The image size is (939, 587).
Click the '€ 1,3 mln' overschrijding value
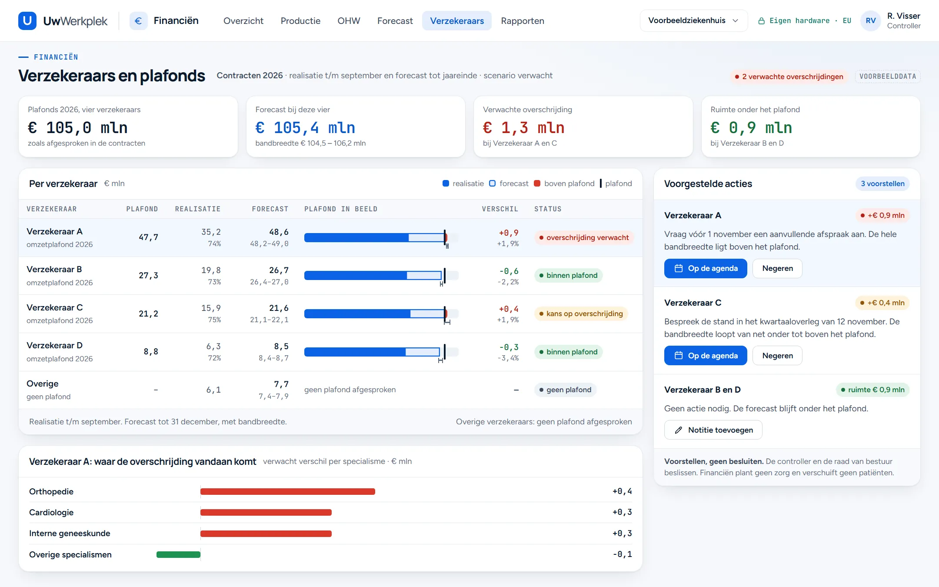click(524, 127)
